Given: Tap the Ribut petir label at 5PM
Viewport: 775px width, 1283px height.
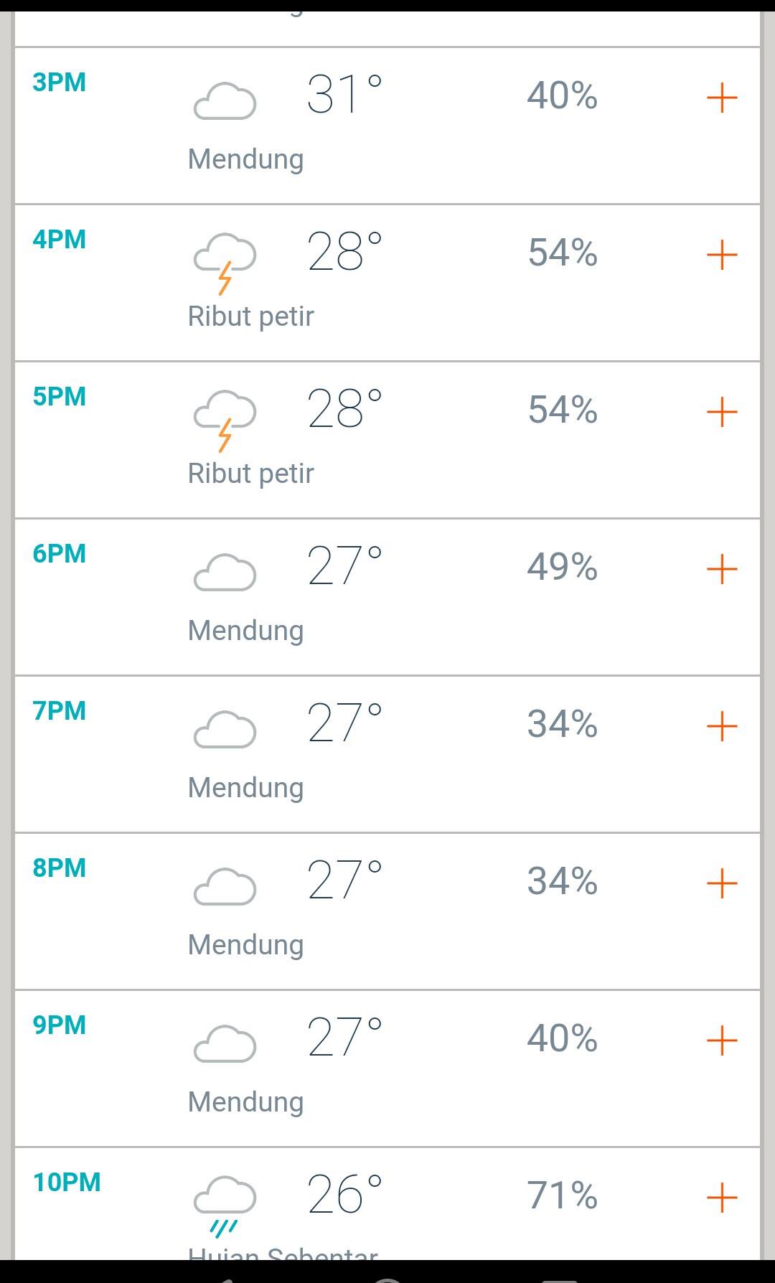Looking at the screenshot, I should coord(251,474).
